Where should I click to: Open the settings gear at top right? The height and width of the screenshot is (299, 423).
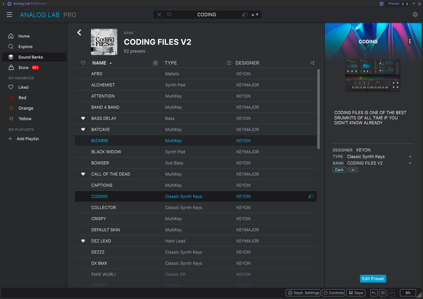[415, 14]
